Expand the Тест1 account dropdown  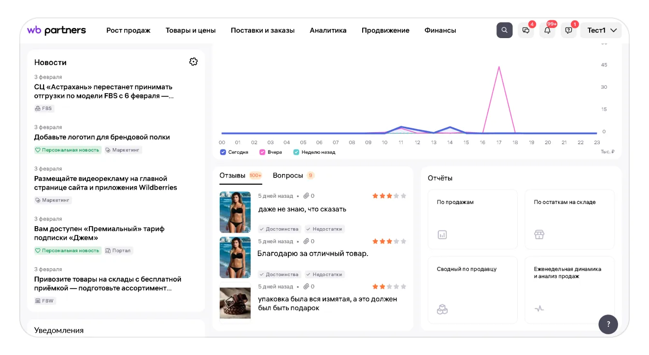click(601, 30)
